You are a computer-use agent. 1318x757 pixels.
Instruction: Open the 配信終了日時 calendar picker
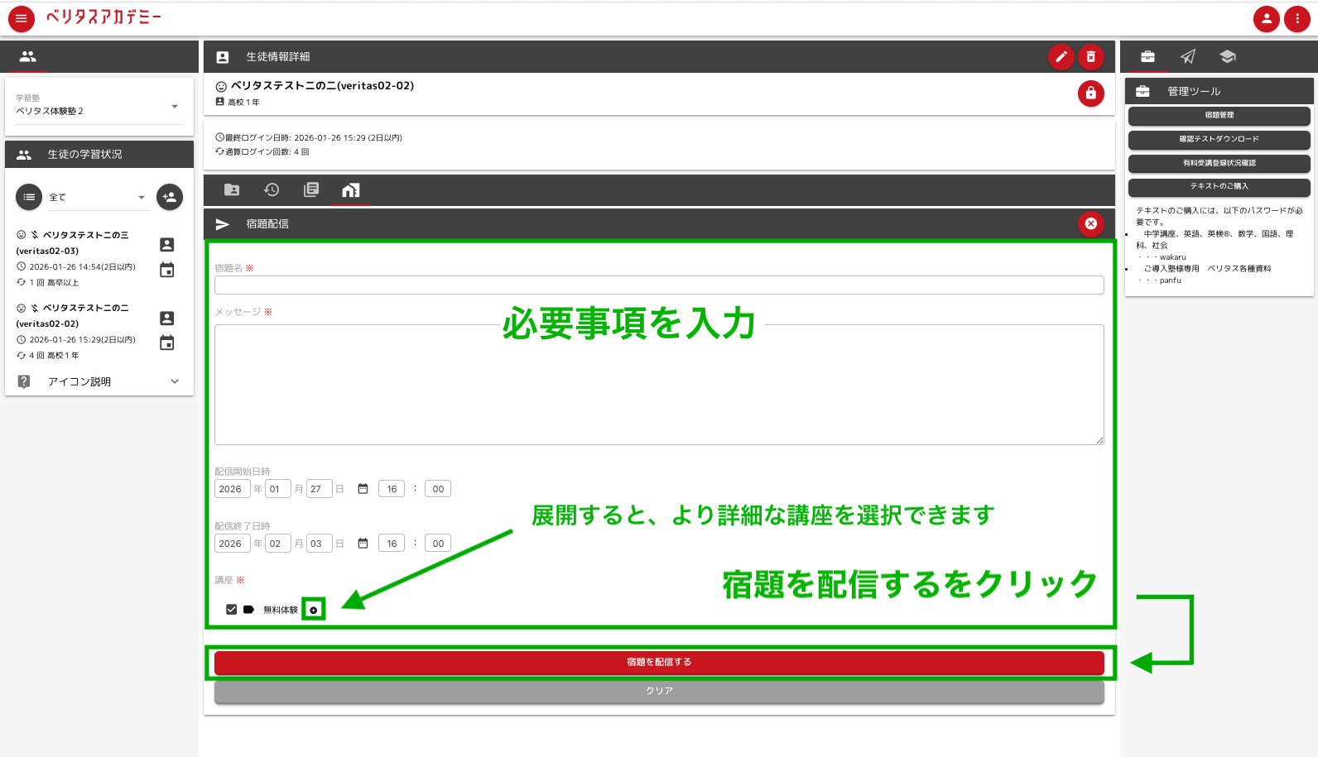coord(363,544)
